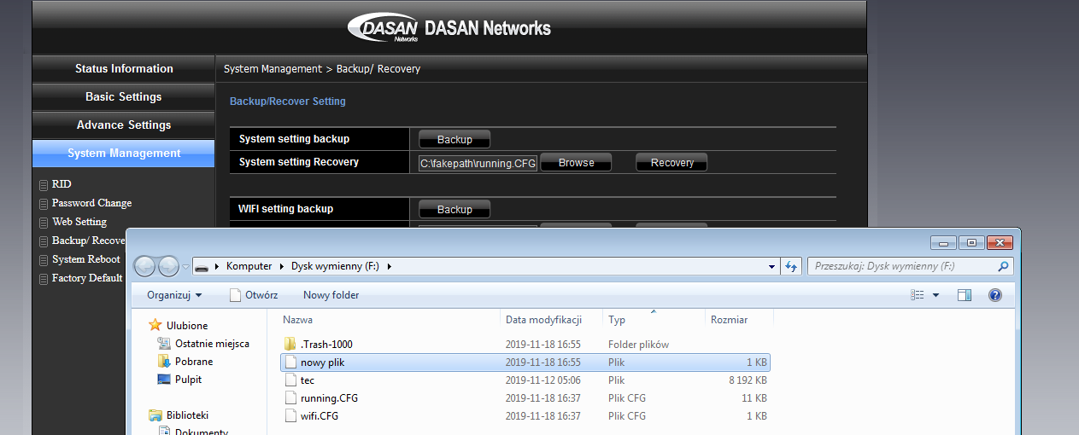Viewport: 1079px width, 435px height.
Task: Select Ulubione in navigation pane
Action: [x=187, y=326]
